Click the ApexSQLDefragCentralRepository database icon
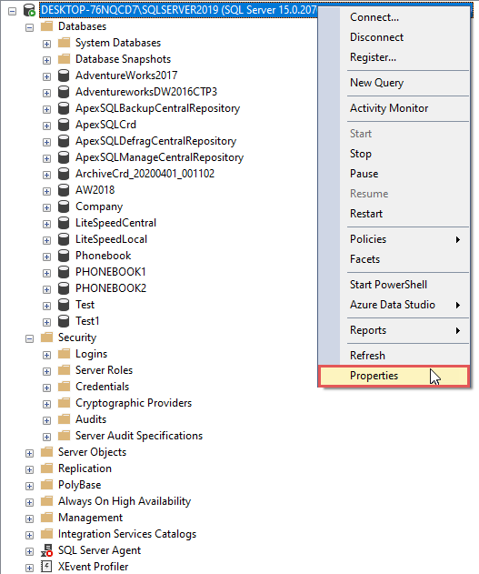The height and width of the screenshot is (574, 479). coord(64,141)
